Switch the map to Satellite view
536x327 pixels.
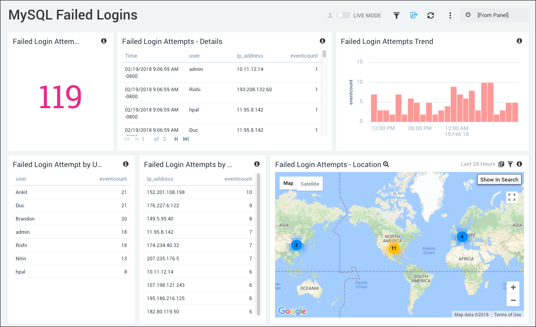coord(310,184)
